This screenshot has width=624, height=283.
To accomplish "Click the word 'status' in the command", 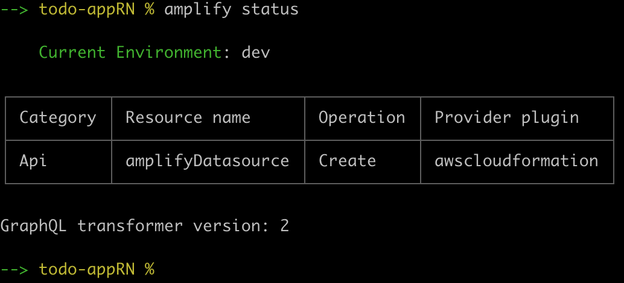I will 270,10.
